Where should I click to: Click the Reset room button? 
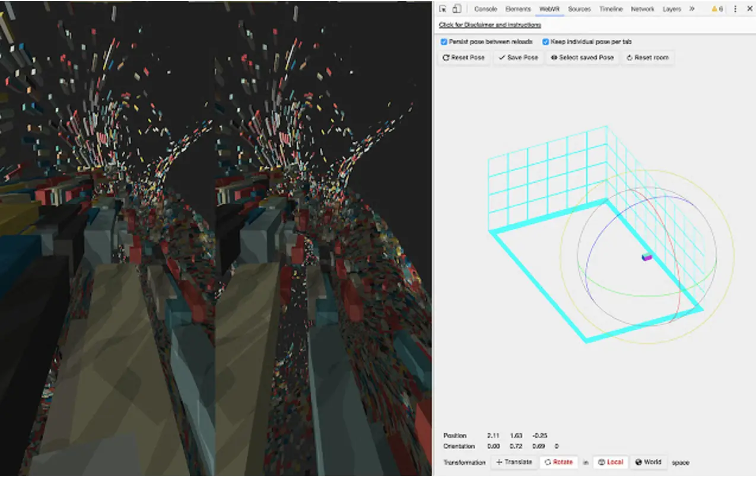coord(647,58)
